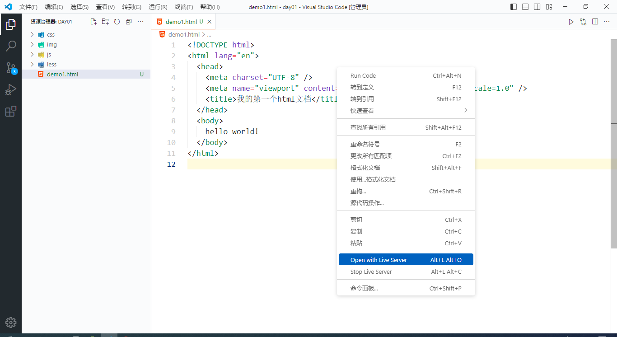Image resolution: width=617 pixels, height=337 pixels.
Task: Open the 运行(R) menu
Action: (158, 7)
